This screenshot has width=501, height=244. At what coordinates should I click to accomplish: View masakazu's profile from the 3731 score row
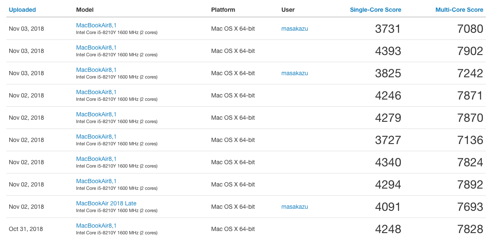(x=294, y=29)
